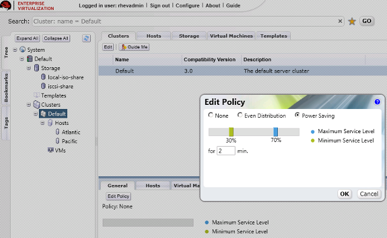Choose Even Distribution radio option
The height and width of the screenshot is (238, 387).
pos(240,115)
